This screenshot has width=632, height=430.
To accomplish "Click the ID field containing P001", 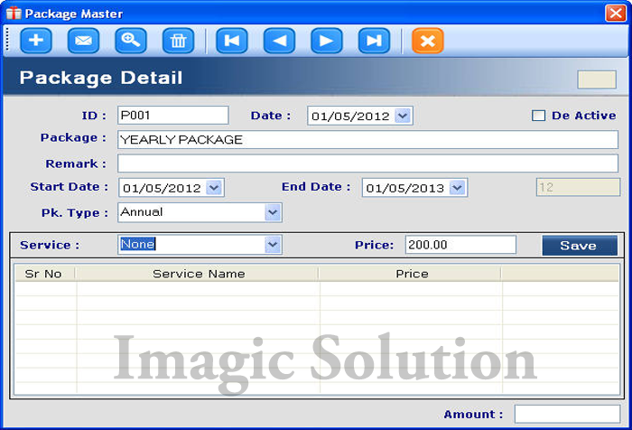I will click(x=173, y=116).
